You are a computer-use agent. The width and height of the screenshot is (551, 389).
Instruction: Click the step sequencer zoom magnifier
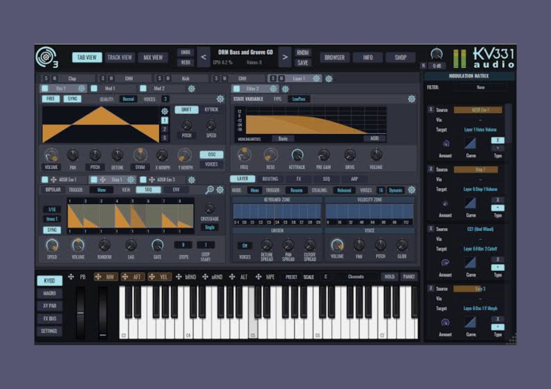click(x=210, y=190)
